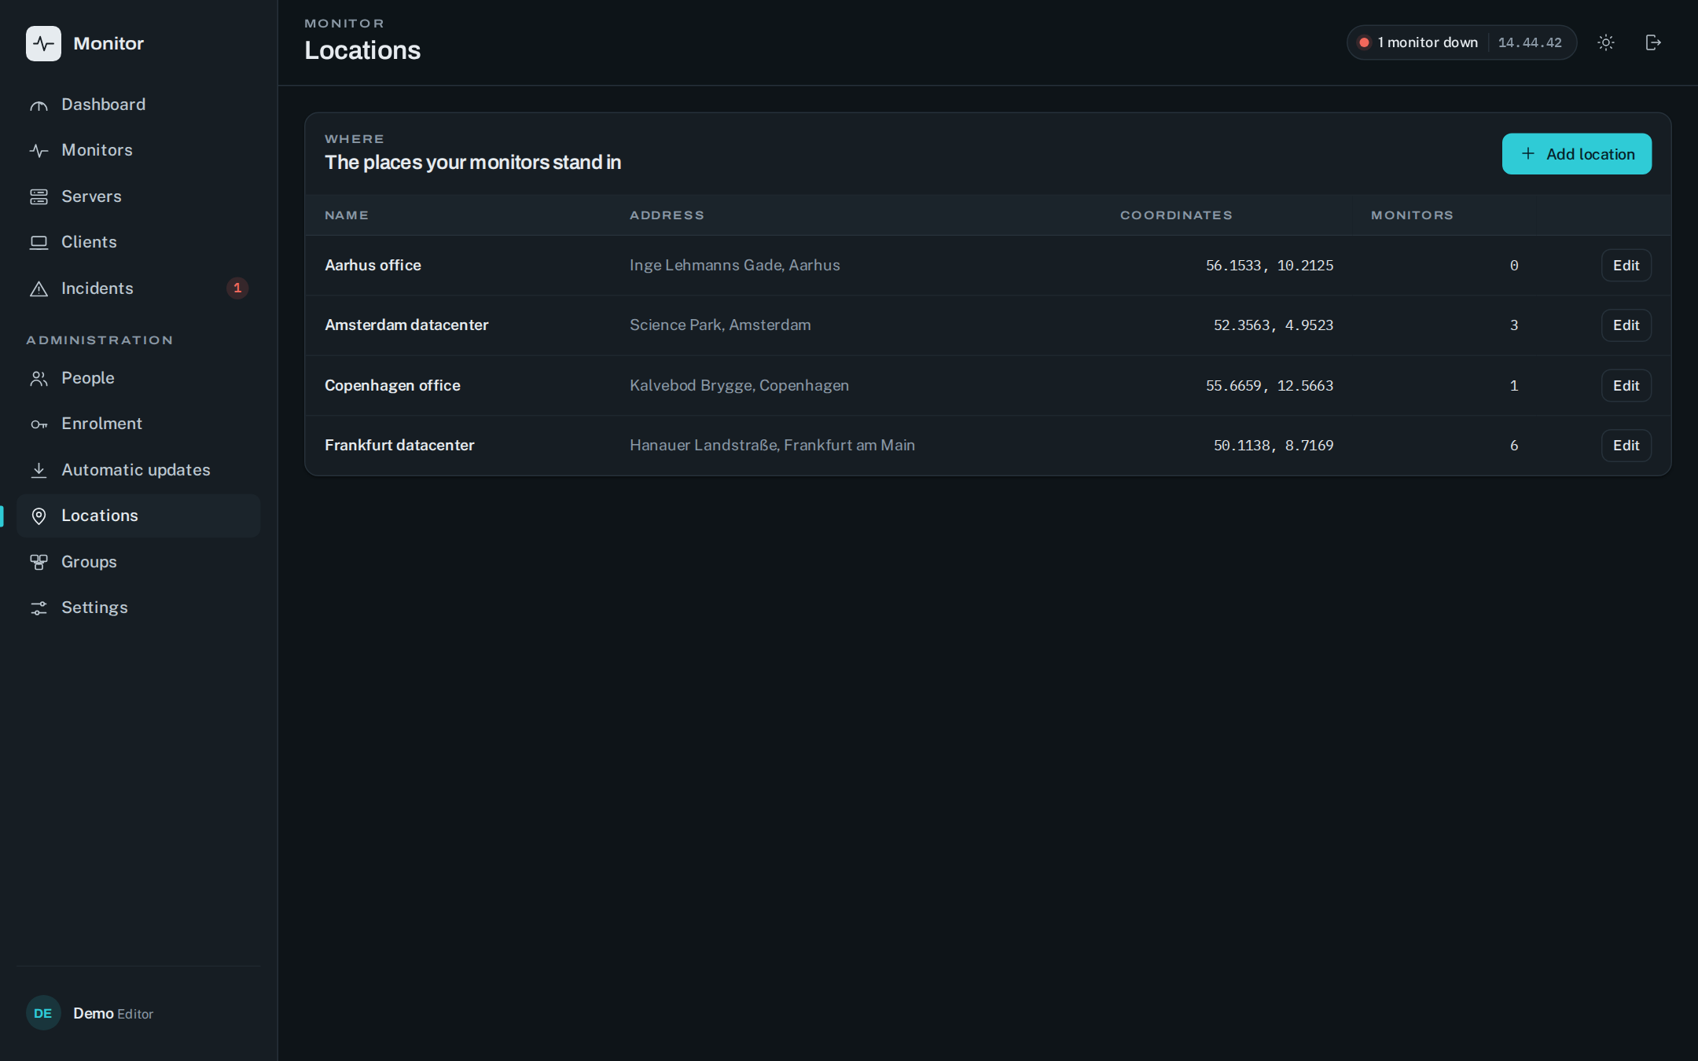Viewport: 1698px width, 1061px height.
Task: Edit the Frankfurt datacenter row
Action: click(x=1626, y=446)
